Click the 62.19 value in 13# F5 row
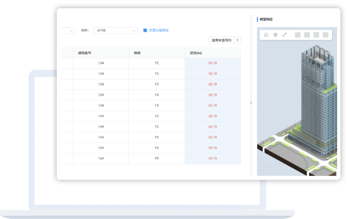Image resolution: width=347 pixels, height=219 pixels. [x=213, y=106]
